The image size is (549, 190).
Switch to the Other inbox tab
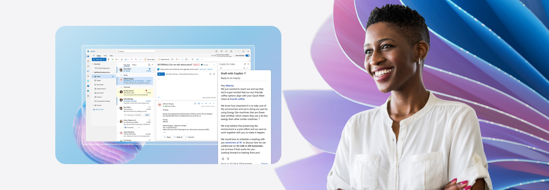(134, 65)
